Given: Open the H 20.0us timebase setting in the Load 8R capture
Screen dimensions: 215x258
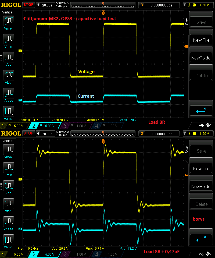Looking at the screenshot, I should [45, 5].
